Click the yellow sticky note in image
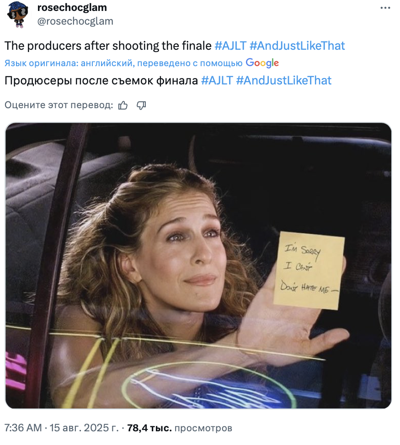The height and width of the screenshot is (445, 400). point(309,271)
